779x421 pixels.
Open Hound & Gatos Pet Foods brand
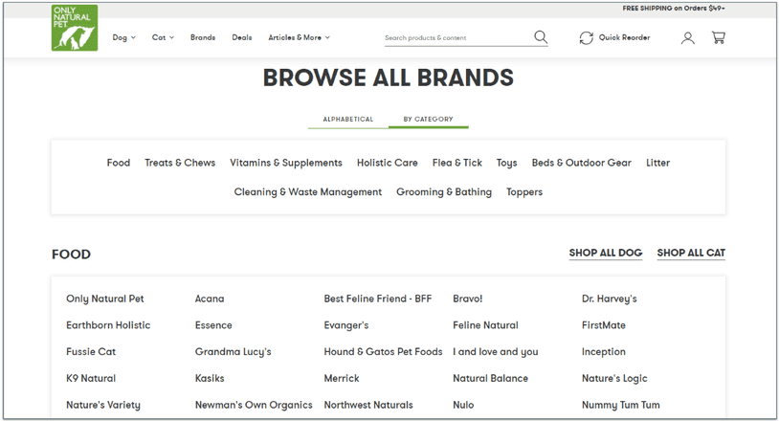383,351
